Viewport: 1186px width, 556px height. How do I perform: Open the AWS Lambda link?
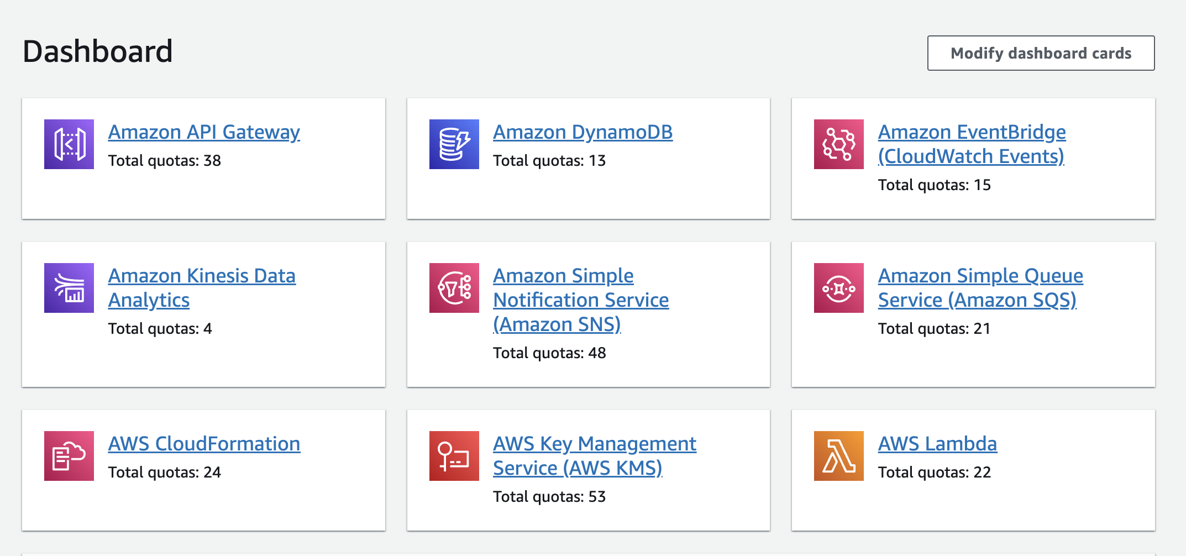(x=937, y=444)
